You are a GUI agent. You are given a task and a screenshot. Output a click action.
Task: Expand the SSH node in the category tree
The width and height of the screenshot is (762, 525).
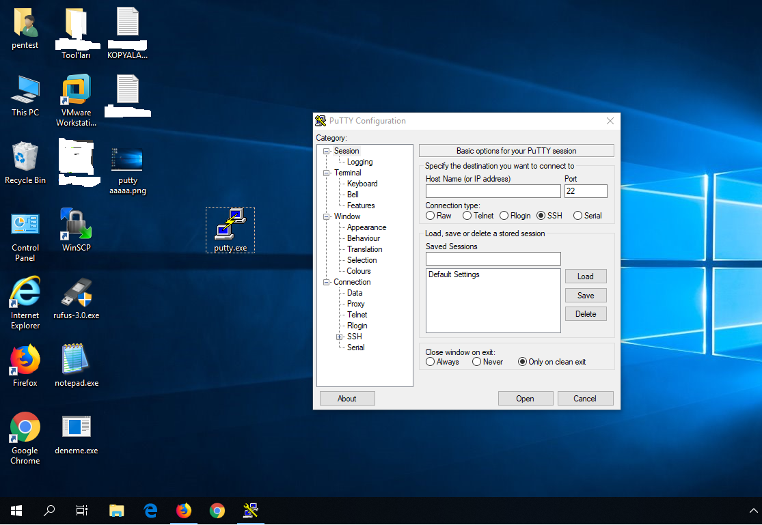[x=339, y=337]
